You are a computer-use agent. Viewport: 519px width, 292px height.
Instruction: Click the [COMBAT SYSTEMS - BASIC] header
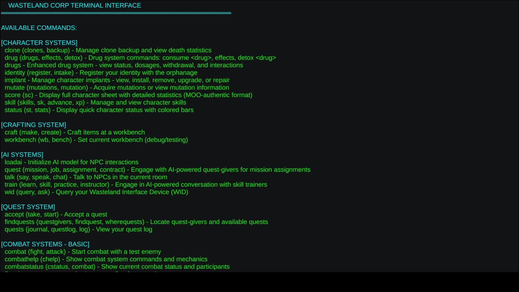click(x=45, y=244)
